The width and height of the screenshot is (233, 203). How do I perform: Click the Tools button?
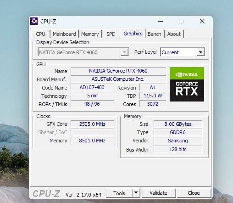tap(119, 193)
